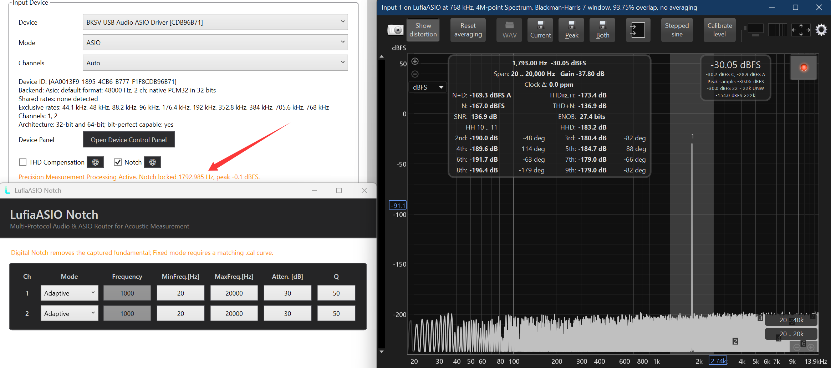Edit channel 2 Atten. dB field
This screenshot has width=831, height=368.
tap(287, 313)
